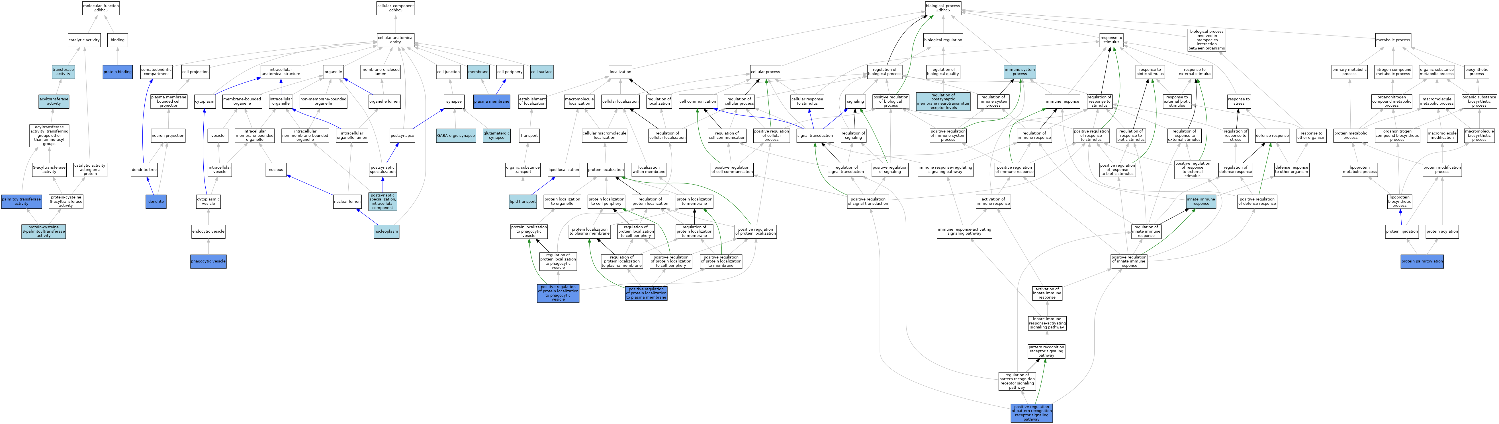Click the 'biological_process Zdhhc5' root node
Screen dimensions: 1499x424
943,8
